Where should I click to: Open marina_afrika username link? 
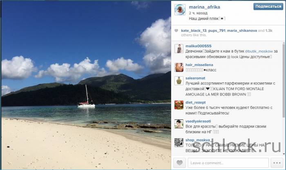[204, 7]
